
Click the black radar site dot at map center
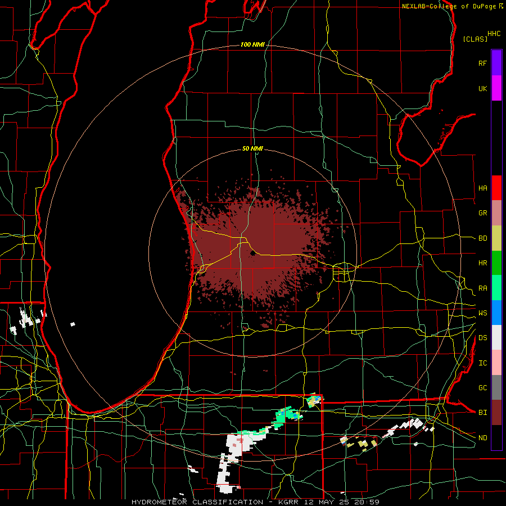point(252,254)
